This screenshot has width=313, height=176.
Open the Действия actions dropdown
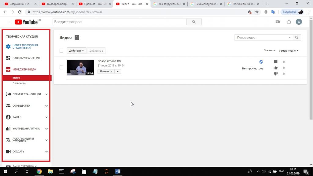point(76,51)
